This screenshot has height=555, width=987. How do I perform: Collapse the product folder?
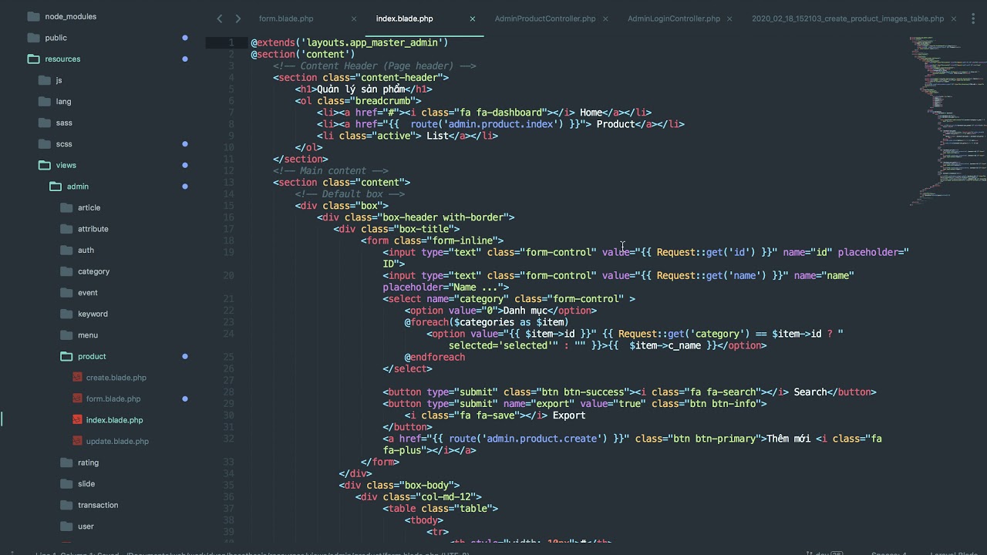pos(66,356)
